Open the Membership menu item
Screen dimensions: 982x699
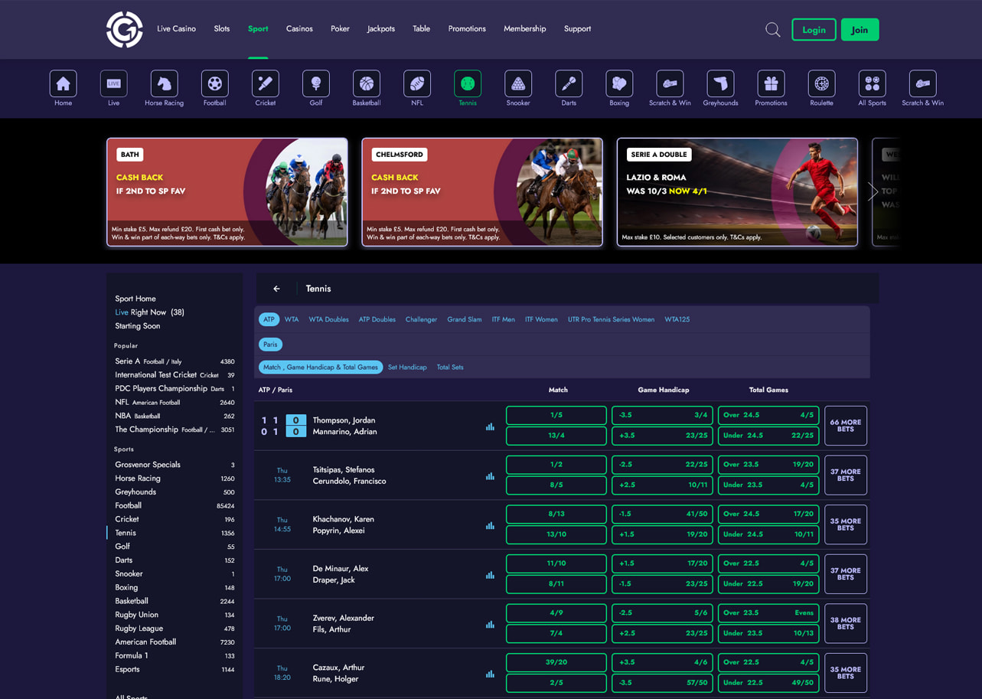pos(524,28)
